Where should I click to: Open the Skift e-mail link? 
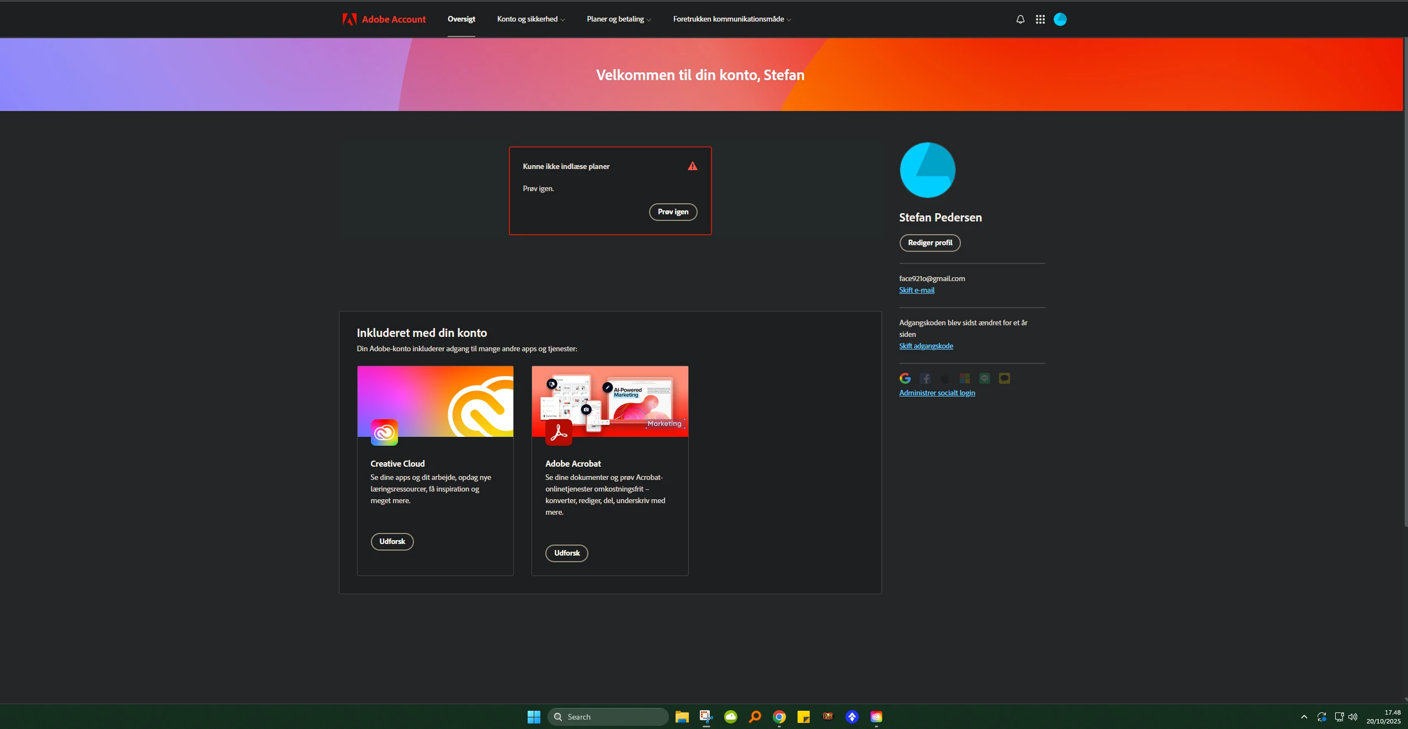pyautogui.click(x=916, y=290)
